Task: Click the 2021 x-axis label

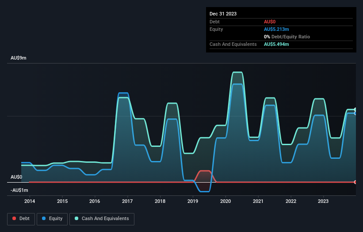Action: click(258, 201)
